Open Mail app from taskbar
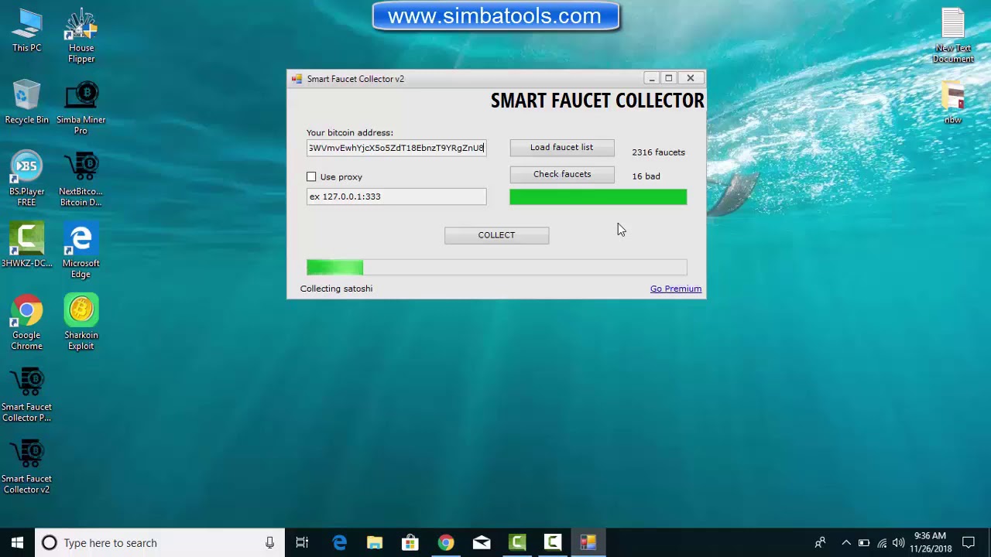This screenshot has width=991, height=557. [482, 543]
